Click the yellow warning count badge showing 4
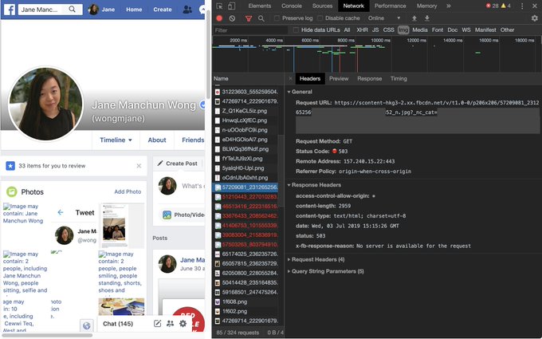Viewport: 542px width, 339px height. click(x=506, y=6)
